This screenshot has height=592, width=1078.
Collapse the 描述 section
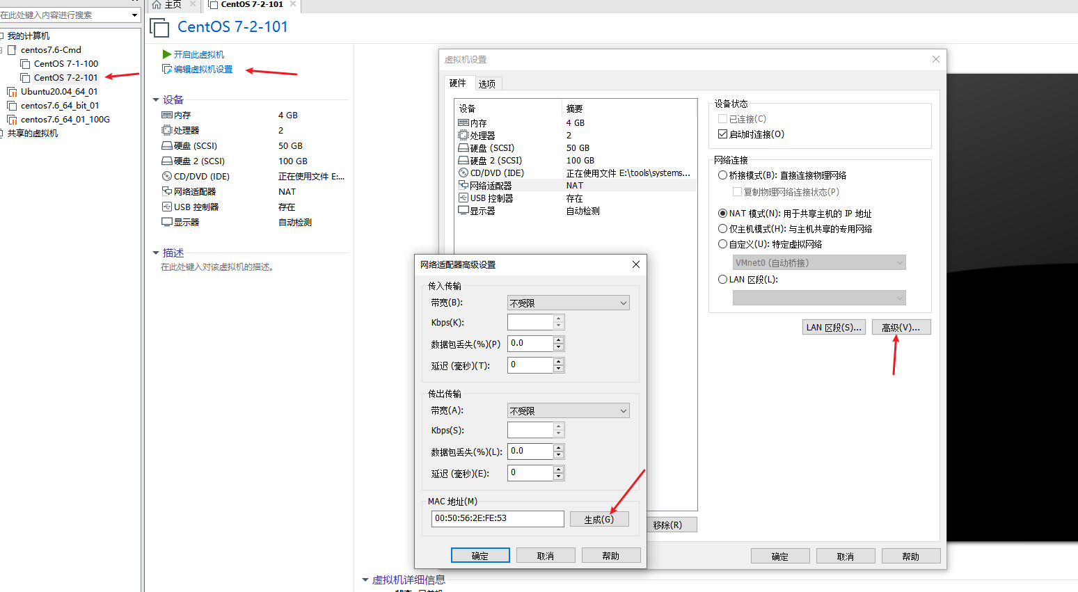tap(156, 253)
